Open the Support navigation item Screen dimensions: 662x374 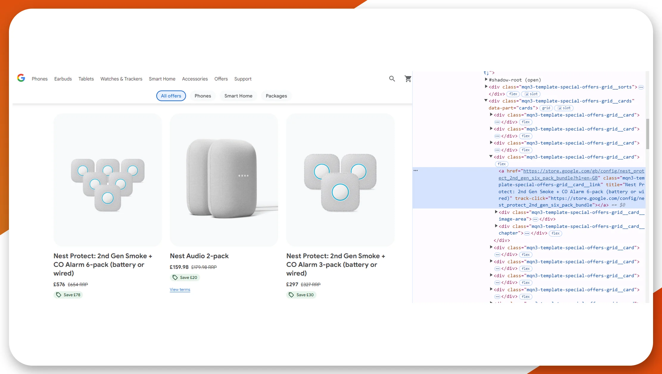[x=243, y=79]
